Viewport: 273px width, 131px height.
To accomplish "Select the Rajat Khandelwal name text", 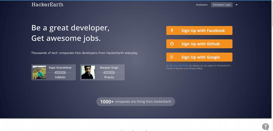I will [x=60, y=68].
